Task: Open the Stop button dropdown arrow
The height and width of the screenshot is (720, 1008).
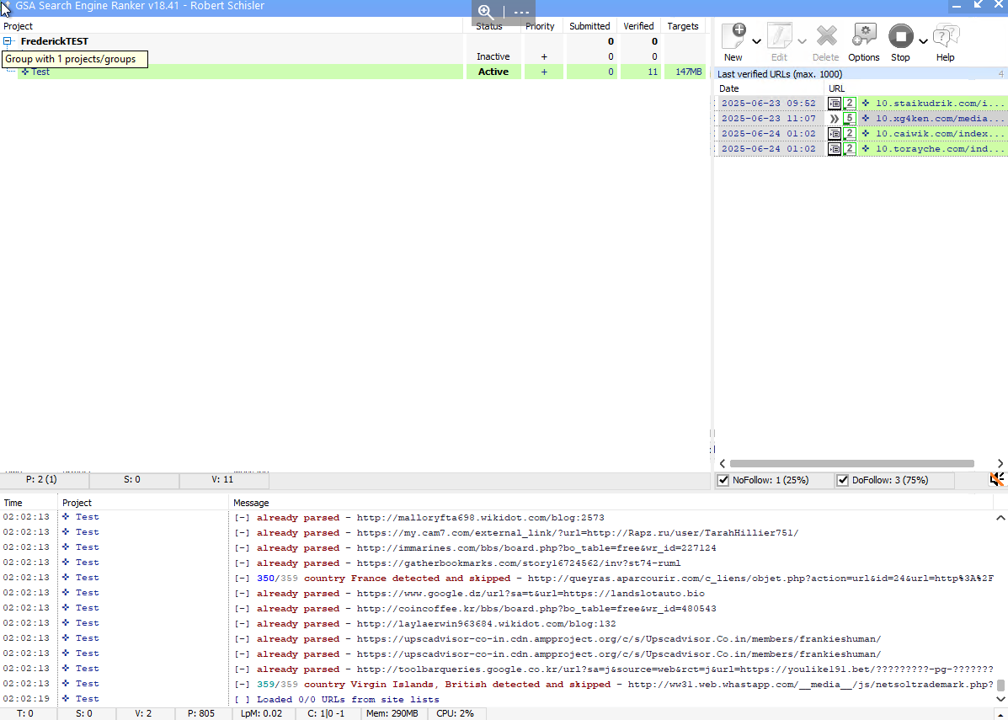Action: click(923, 41)
